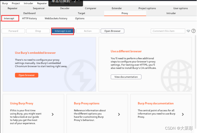
Task: Open the HTTP history sub-tab
Action: pyautogui.click(x=29, y=18)
